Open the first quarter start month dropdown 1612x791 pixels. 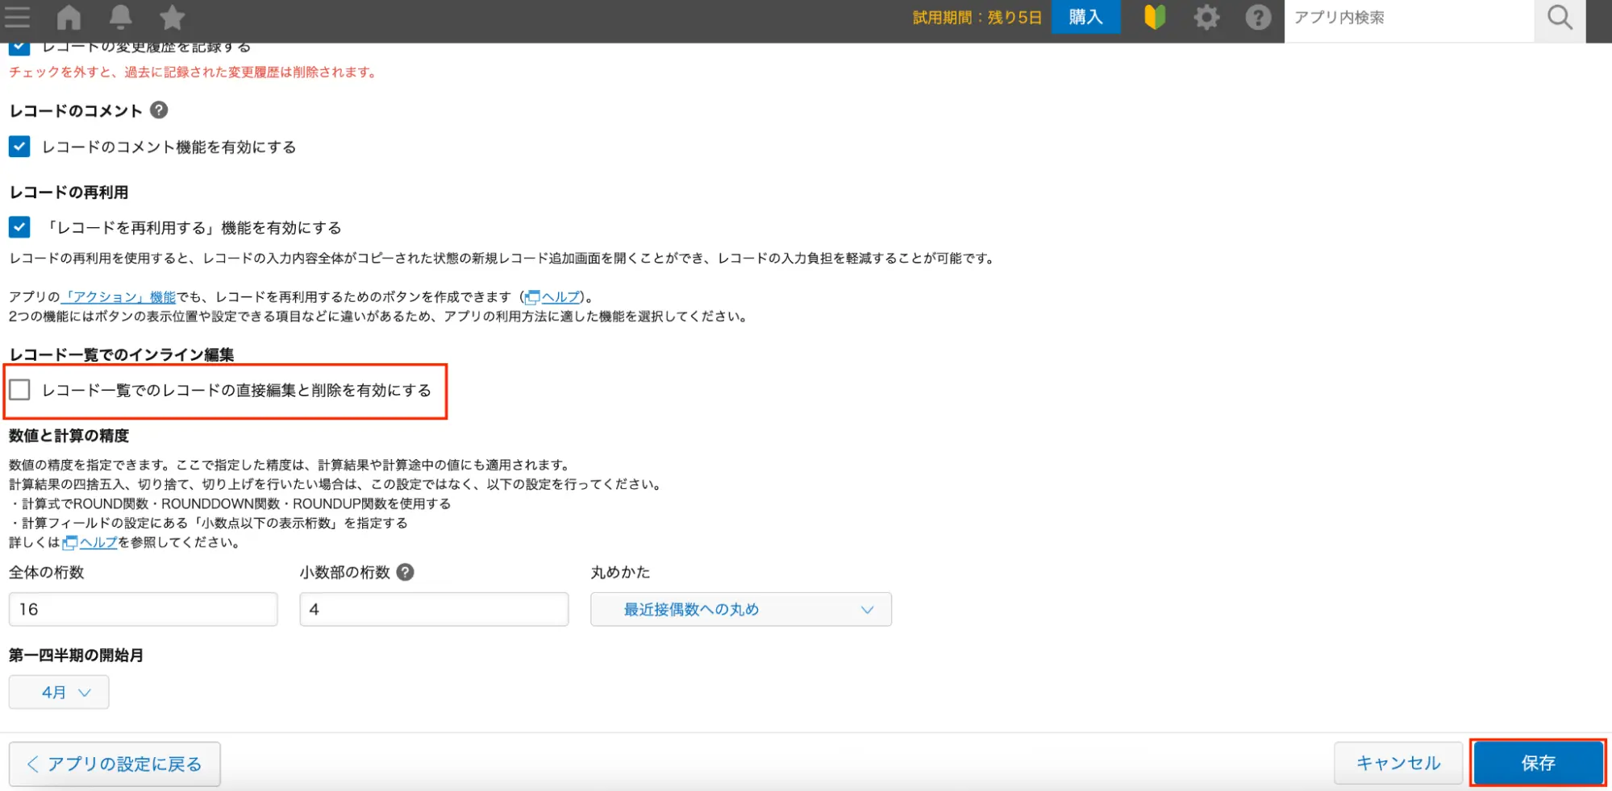coord(58,691)
